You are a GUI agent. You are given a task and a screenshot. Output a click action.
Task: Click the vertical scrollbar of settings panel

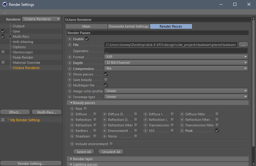(x=253, y=83)
